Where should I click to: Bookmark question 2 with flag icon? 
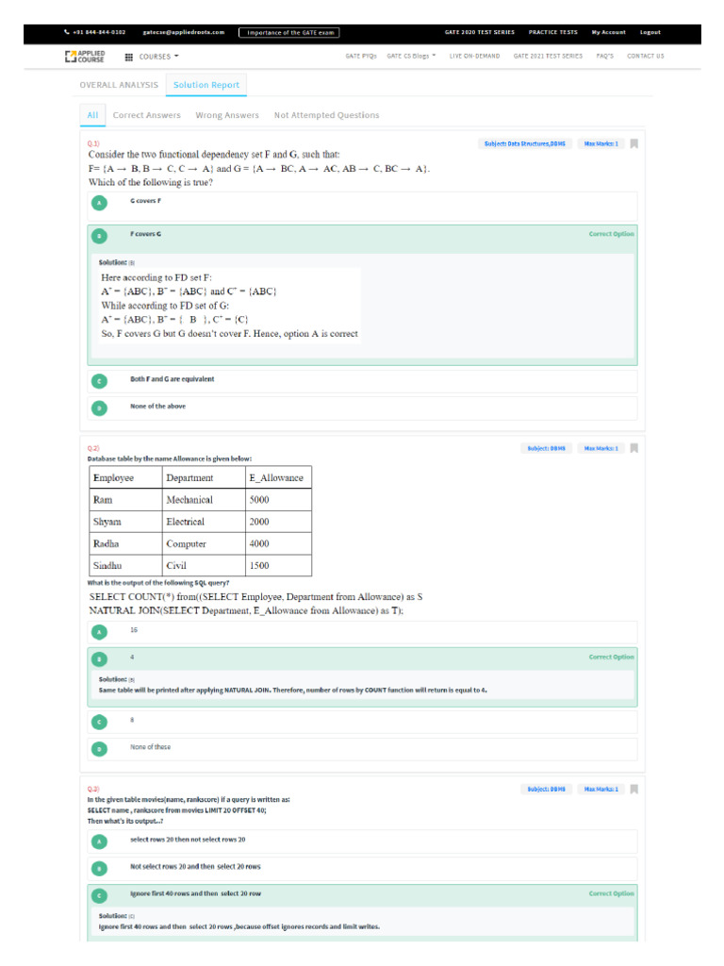[634, 448]
